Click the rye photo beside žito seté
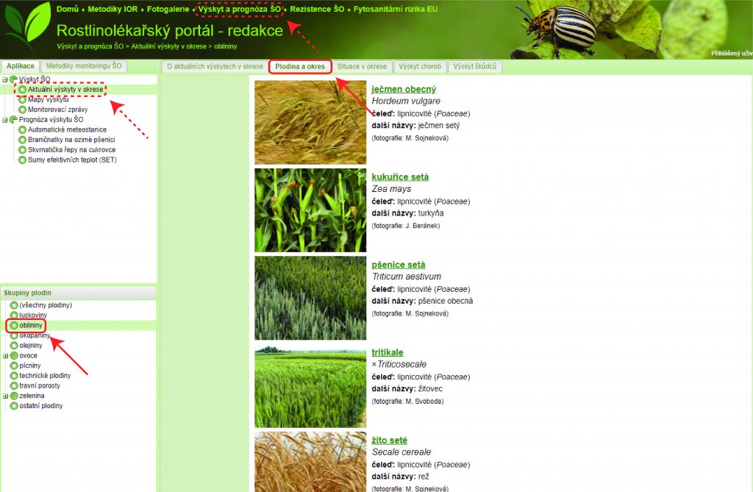753x492 pixels. coord(310,462)
